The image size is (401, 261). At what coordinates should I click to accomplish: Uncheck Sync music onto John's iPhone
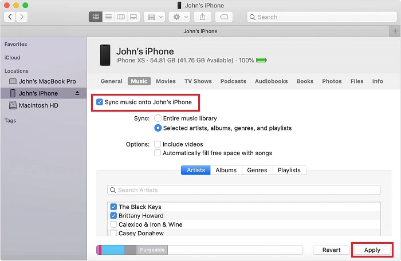pyautogui.click(x=100, y=102)
